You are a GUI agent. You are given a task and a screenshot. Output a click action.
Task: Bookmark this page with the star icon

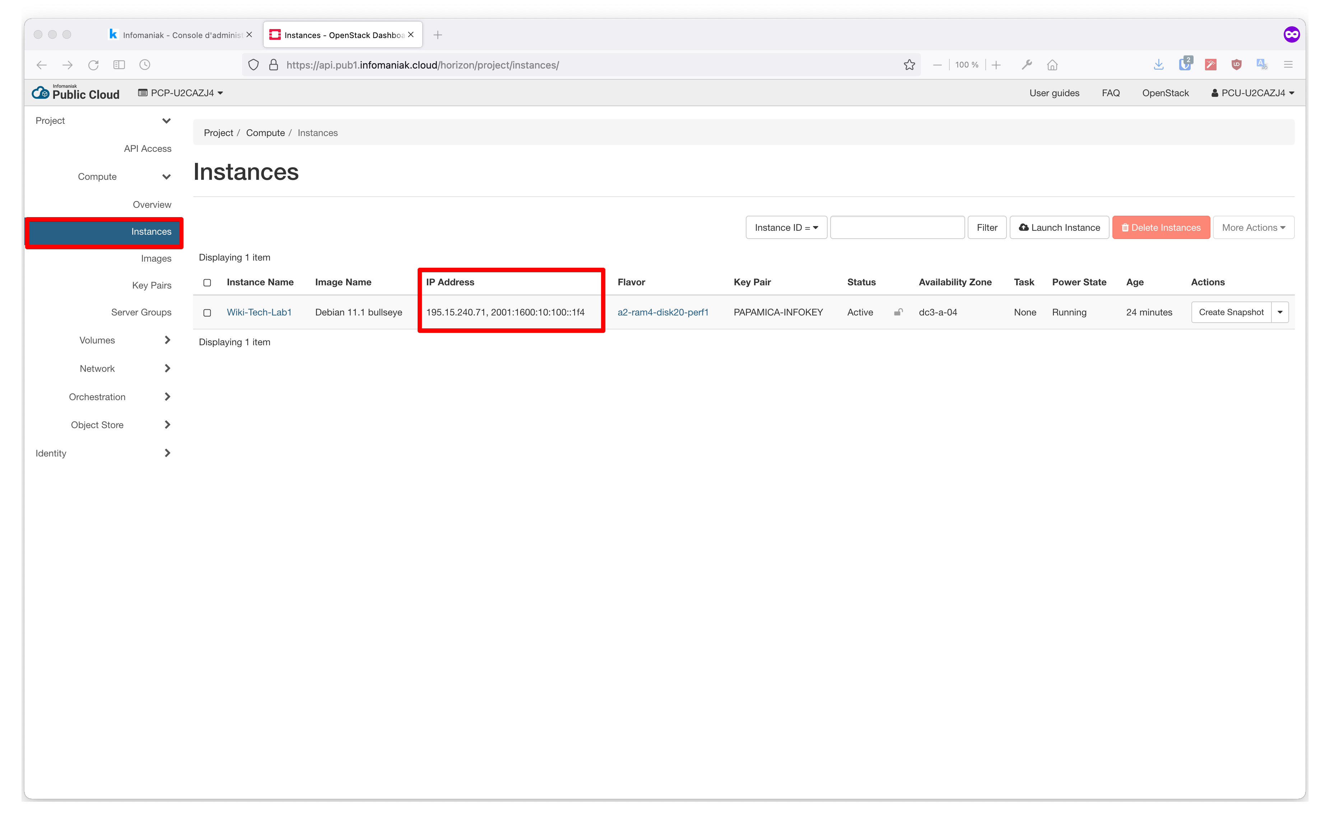pyautogui.click(x=909, y=65)
